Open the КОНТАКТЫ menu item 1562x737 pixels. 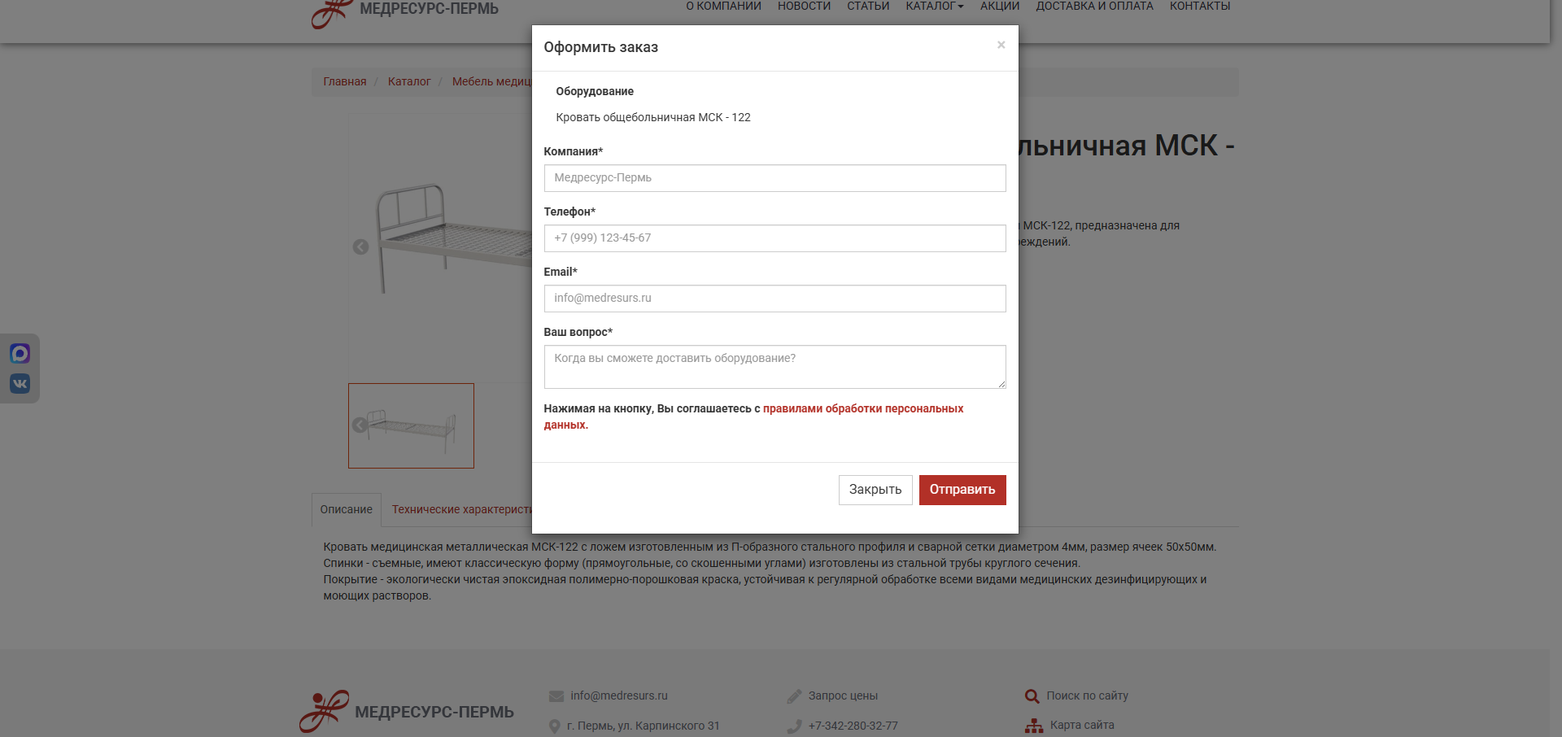1200,7
